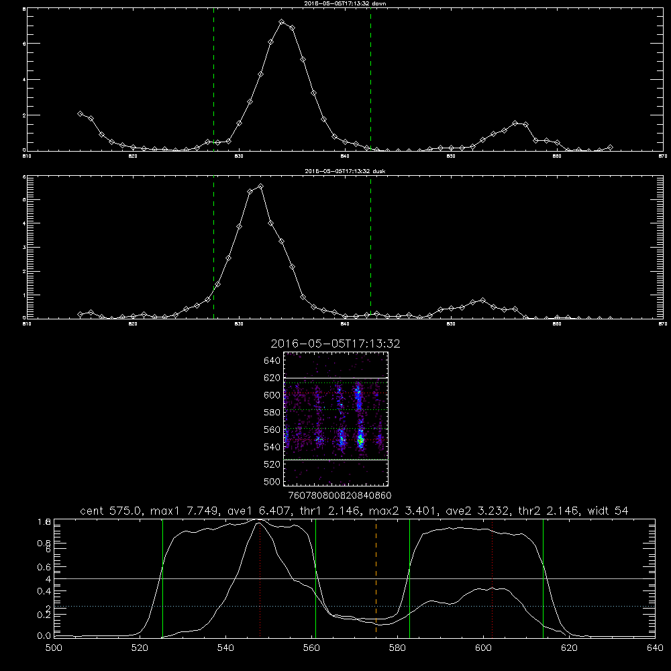This screenshot has height=671, width=671.
Task: Select the green vertical line near 525
Action: (x=162, y=578)
